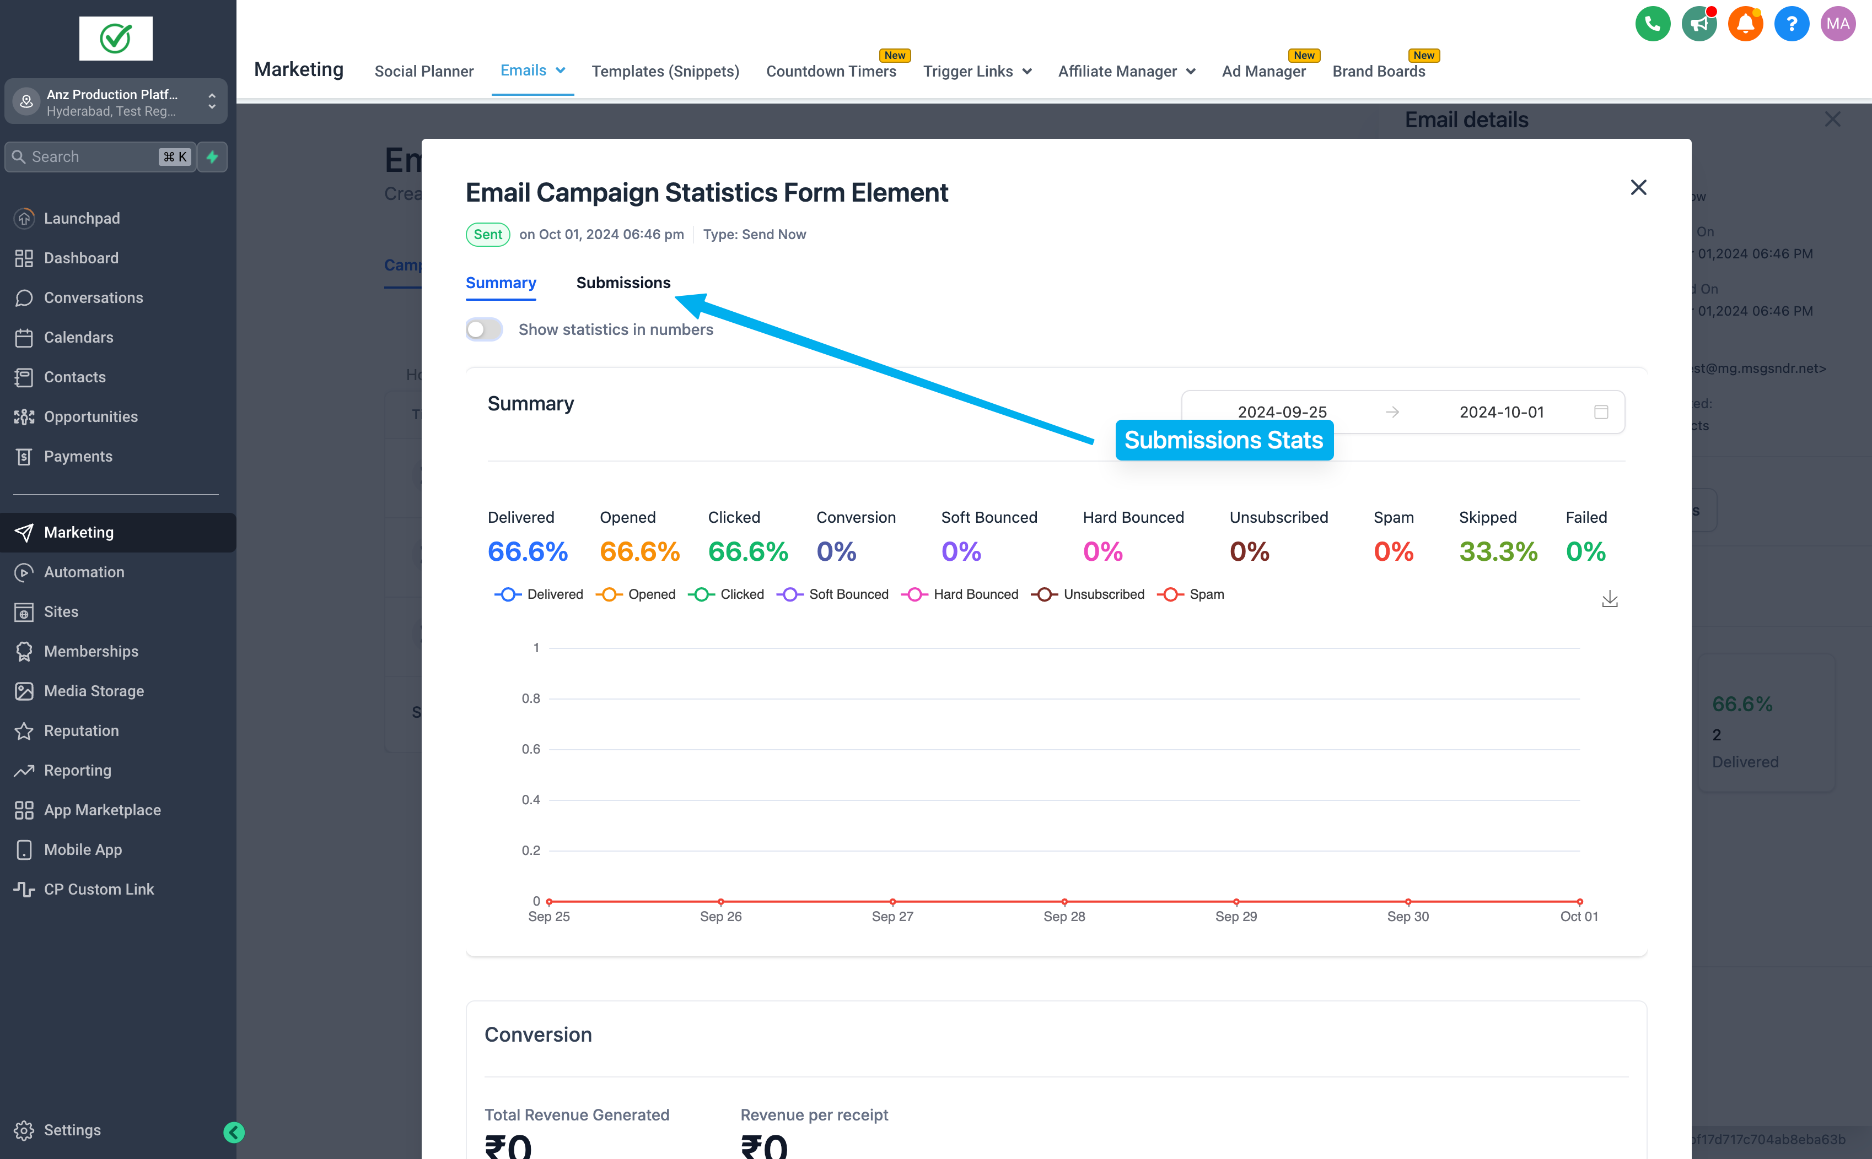Close the Email Campaign Statistics modal
The height and width of the screenshot is (1159, 1872).
click(1638, 187)
